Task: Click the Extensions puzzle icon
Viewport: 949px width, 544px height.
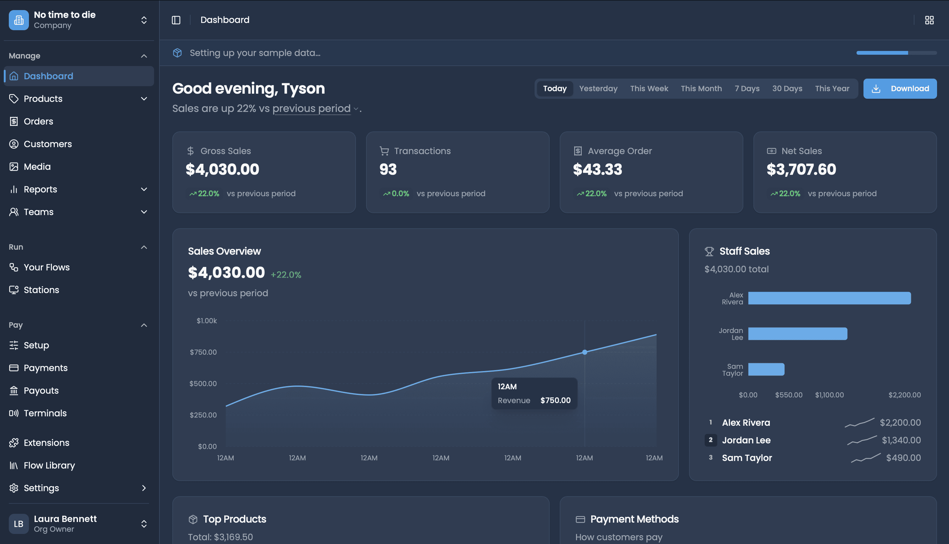Action: (14, 443)
